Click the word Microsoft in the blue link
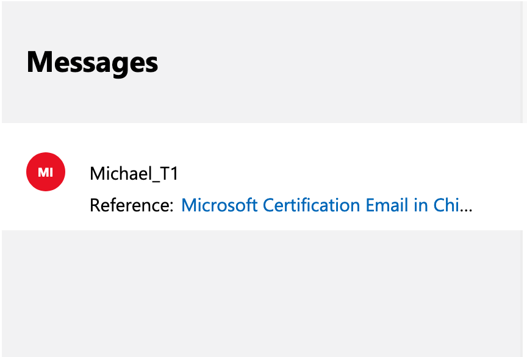The width and height of the screenshot is (527, 357). 220,205
